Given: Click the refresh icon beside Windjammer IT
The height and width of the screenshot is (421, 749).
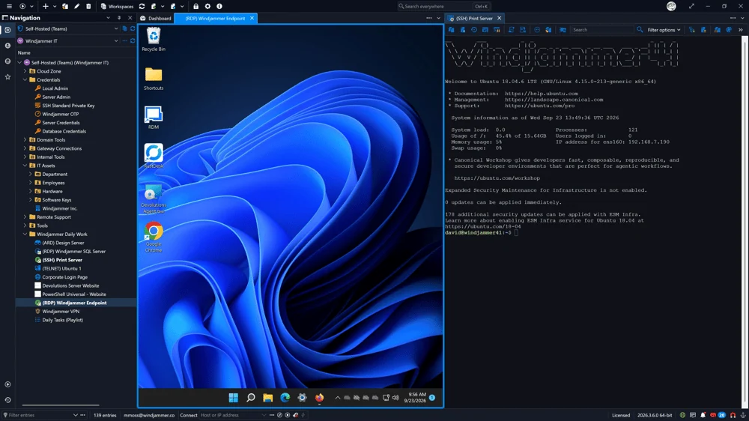Looking at the screenshot, I should click(x=133, y=40).
